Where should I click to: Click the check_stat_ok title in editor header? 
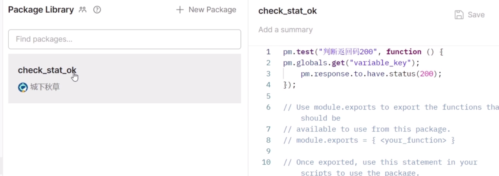click(x=287, y=11)
